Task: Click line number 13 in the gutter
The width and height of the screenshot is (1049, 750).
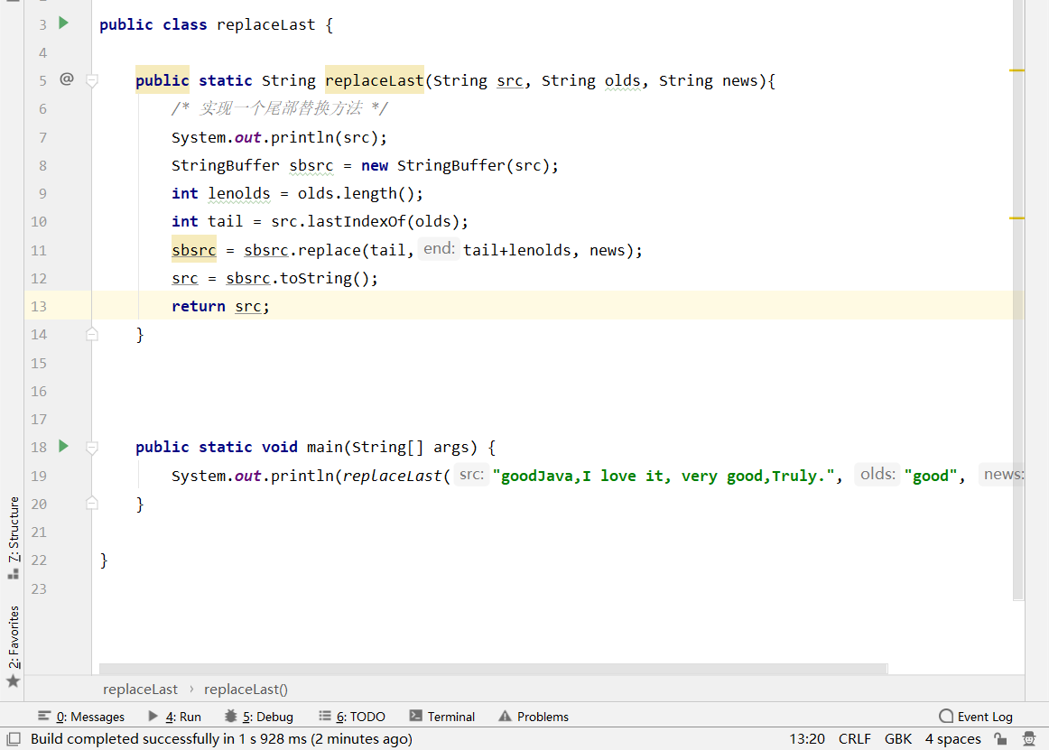Action: [x=39, y=307]
